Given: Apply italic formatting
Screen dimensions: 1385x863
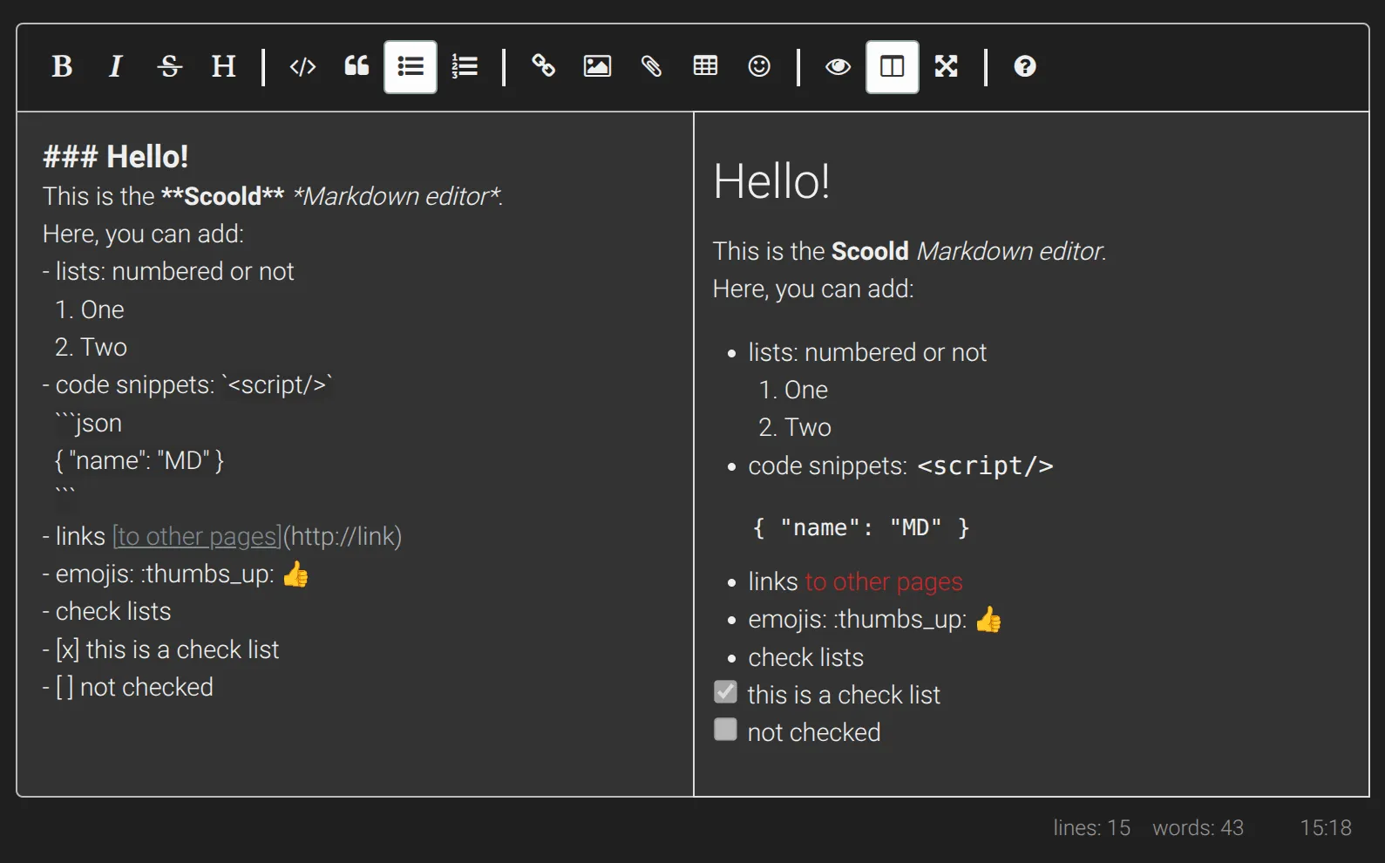Looking at the screenshot, I should pyautogui.click(x=116, y=66).
